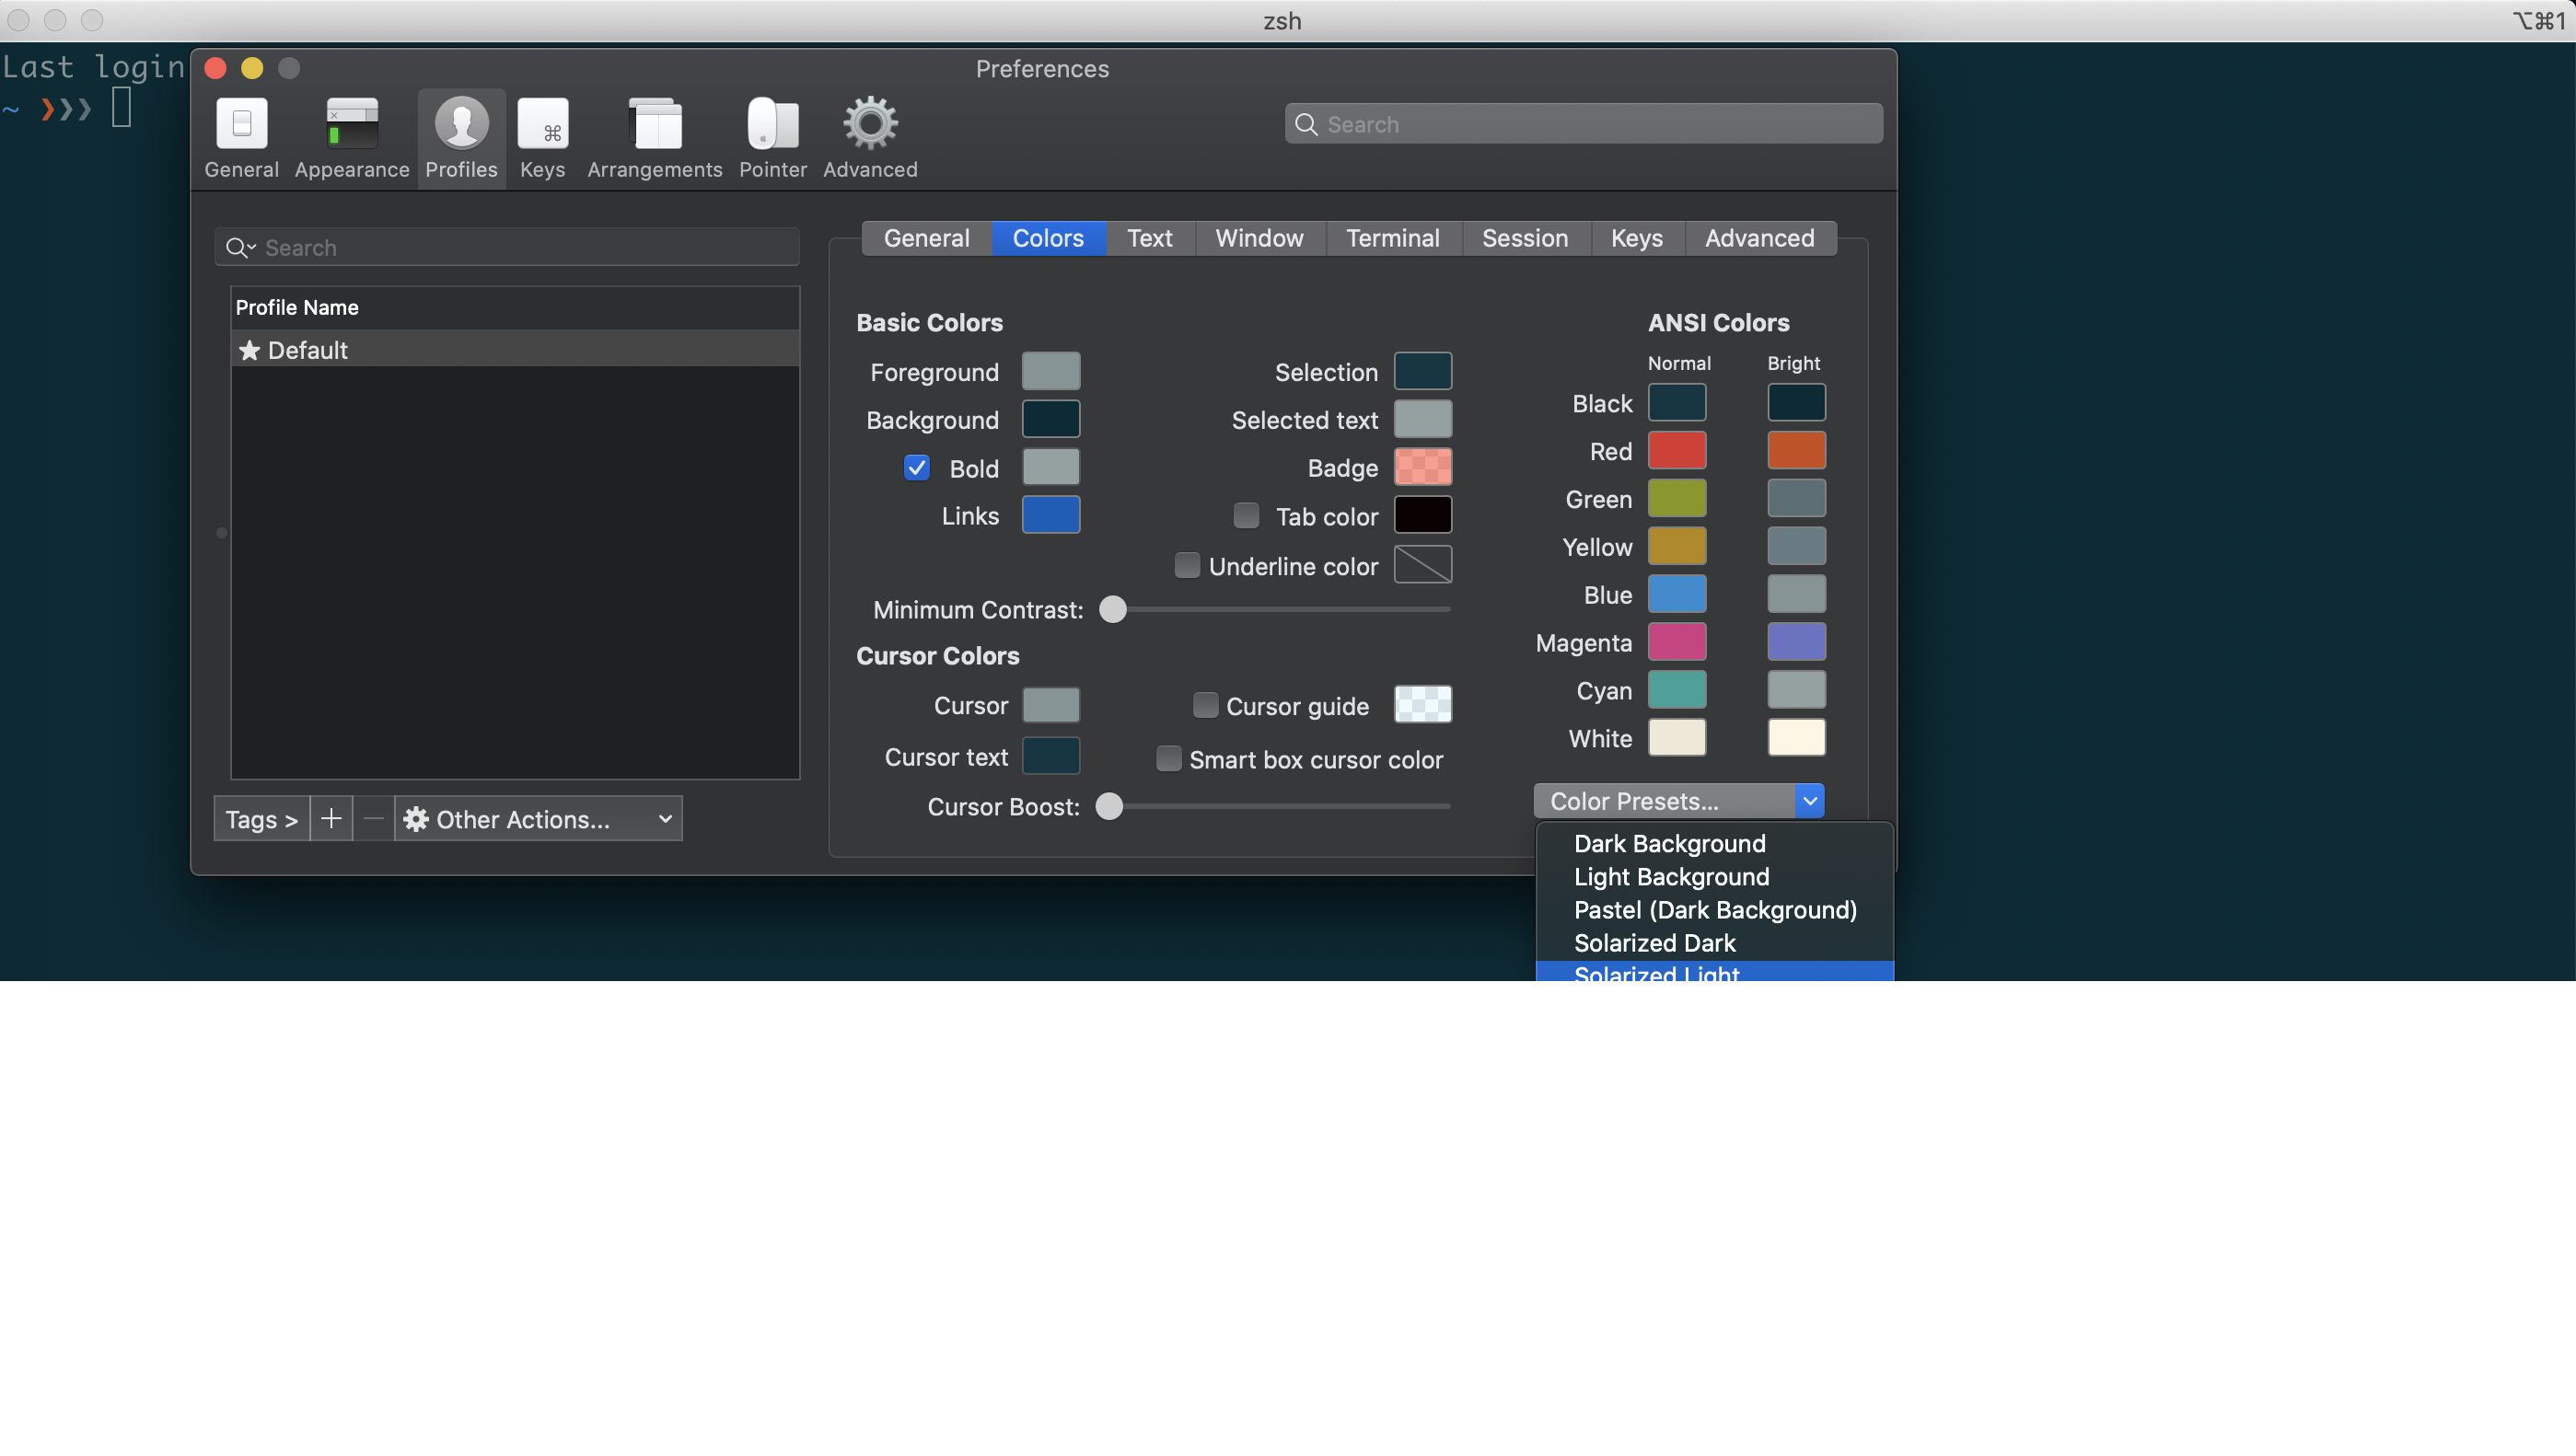Switch to the Colors tab

tap(1048, 238)
